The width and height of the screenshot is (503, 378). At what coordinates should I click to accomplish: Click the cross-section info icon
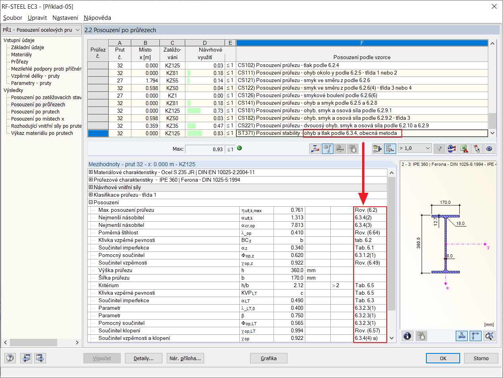[407, 336]
